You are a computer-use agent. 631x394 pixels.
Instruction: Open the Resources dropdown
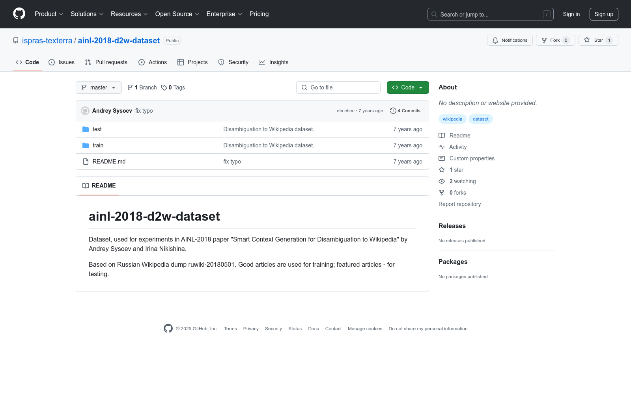(x=129, y=14)
